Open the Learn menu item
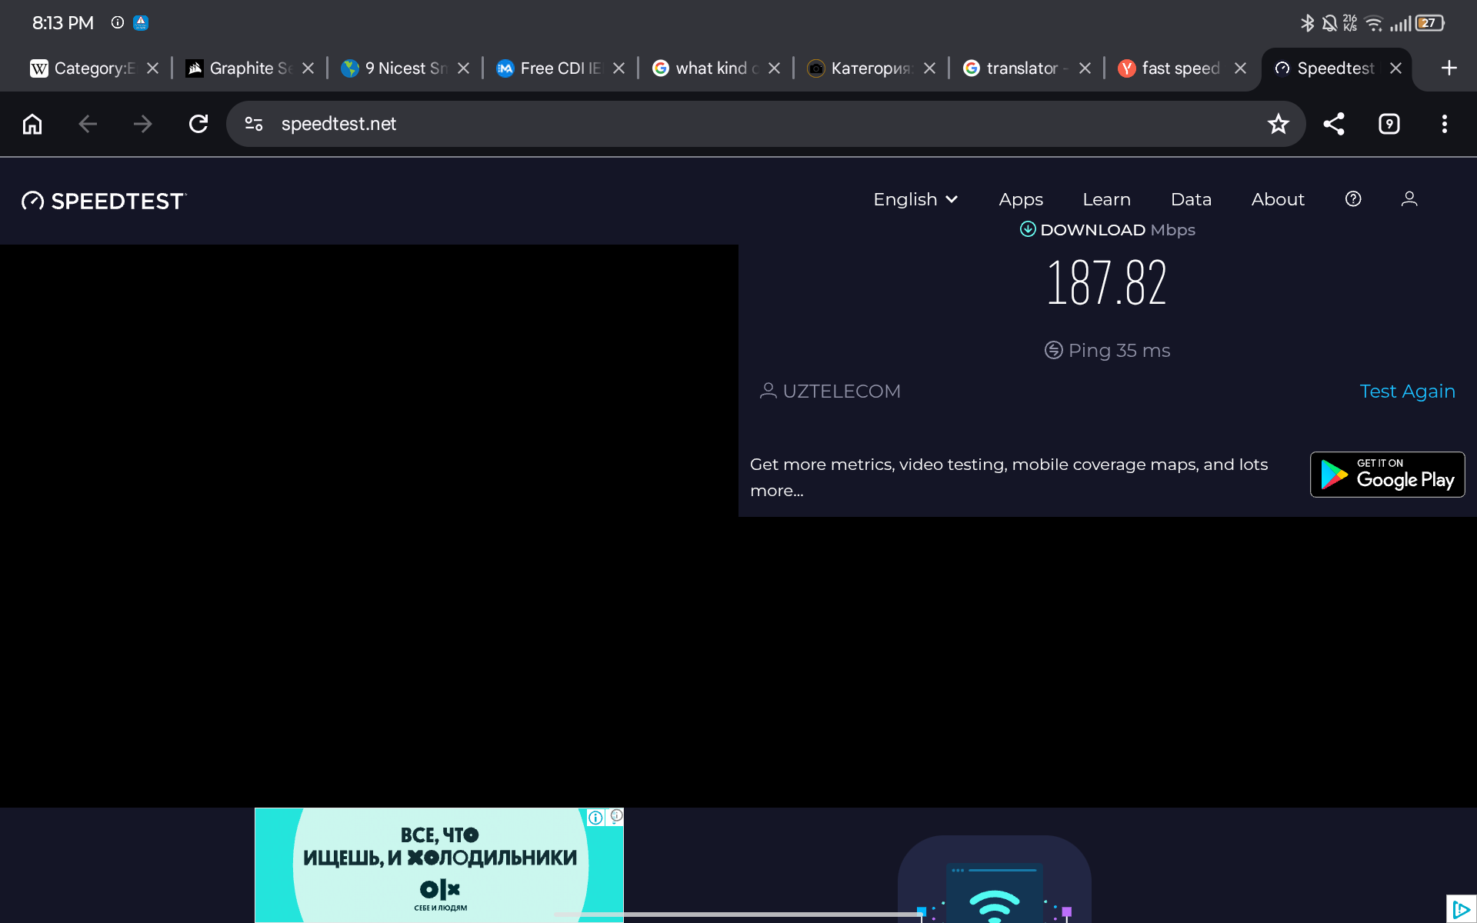Screen dimensions: 1477x923 (1106, 199)
